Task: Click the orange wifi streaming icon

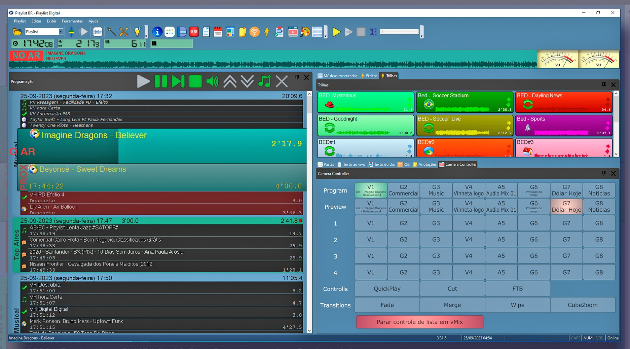Action: coord(255,32)
